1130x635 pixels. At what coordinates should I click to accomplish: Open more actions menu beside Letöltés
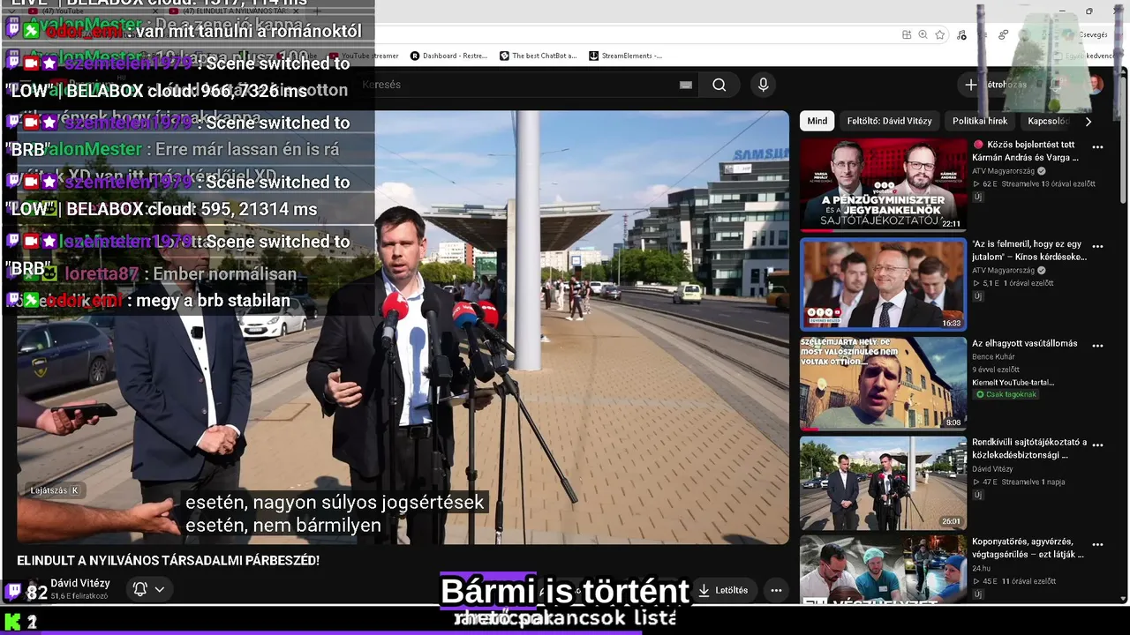[776, 590]
